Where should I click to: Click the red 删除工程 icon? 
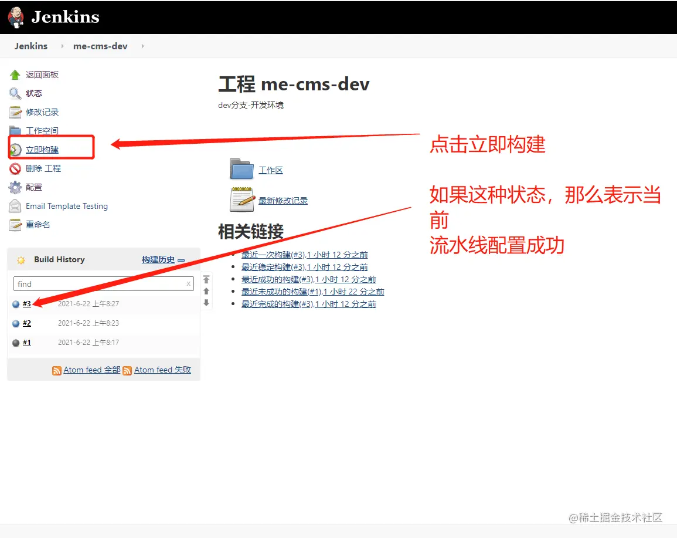click(x=15, y=168)
